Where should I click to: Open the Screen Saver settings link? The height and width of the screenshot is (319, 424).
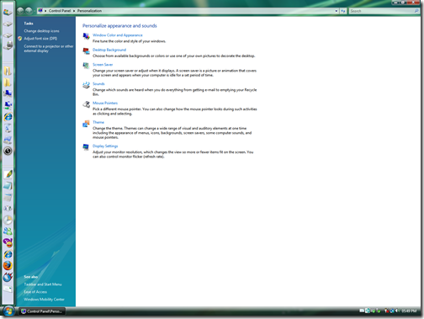pos(103,65)
